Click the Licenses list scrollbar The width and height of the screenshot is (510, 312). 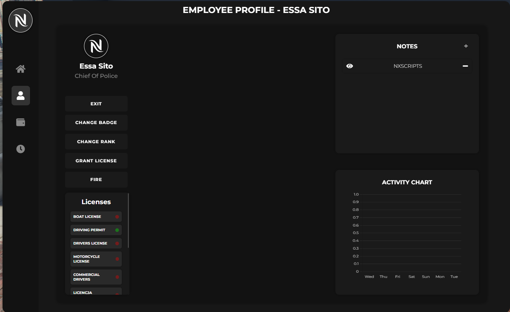(128, 220)
